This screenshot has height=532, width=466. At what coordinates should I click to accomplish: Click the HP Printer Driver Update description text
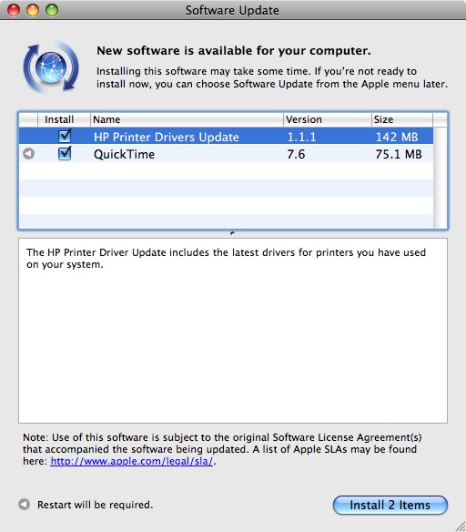[226, 258]
